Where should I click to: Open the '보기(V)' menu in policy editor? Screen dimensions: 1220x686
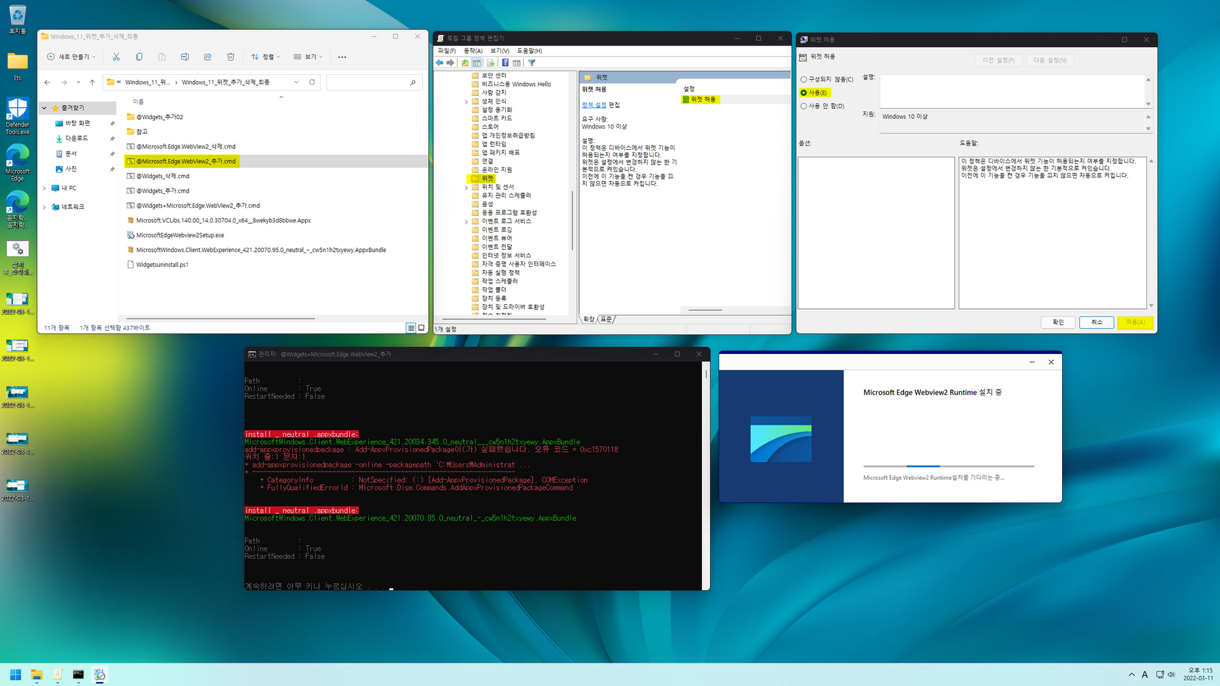pos(500,51)
